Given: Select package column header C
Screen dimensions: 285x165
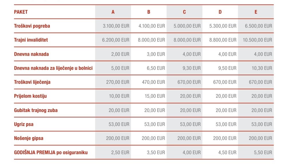Looking at the screenshot, I should coord(184,12).
